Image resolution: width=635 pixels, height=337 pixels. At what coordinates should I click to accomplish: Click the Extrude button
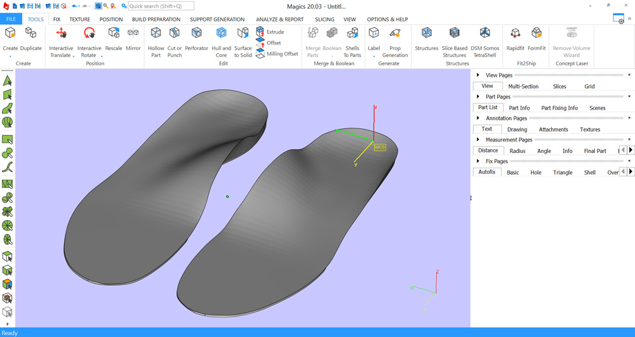(x=275, y=32)
